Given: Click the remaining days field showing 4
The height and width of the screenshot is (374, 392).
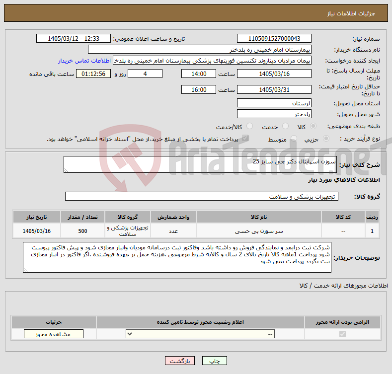Looking at the screenshot, I should click(145, 74).
